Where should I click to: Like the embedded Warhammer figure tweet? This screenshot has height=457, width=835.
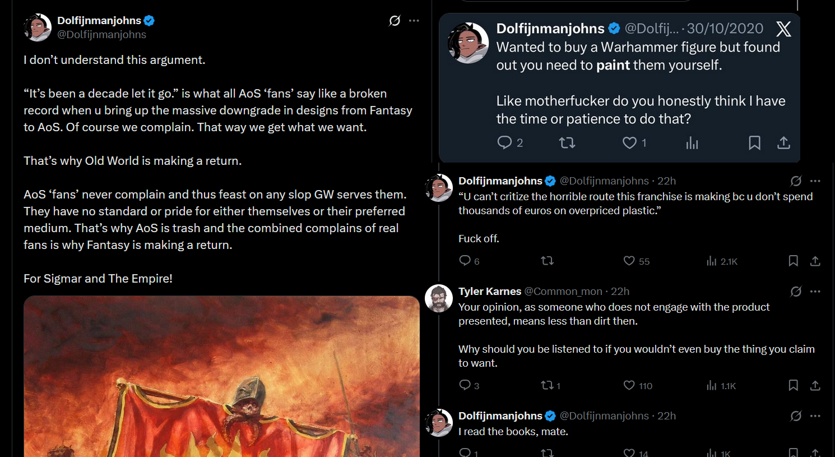[x=629, y=143]
